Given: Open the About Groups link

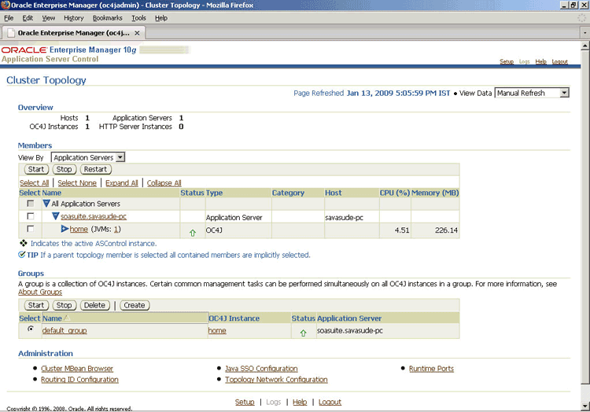Looking at the screenshot, I should click(x=40, y=292).
